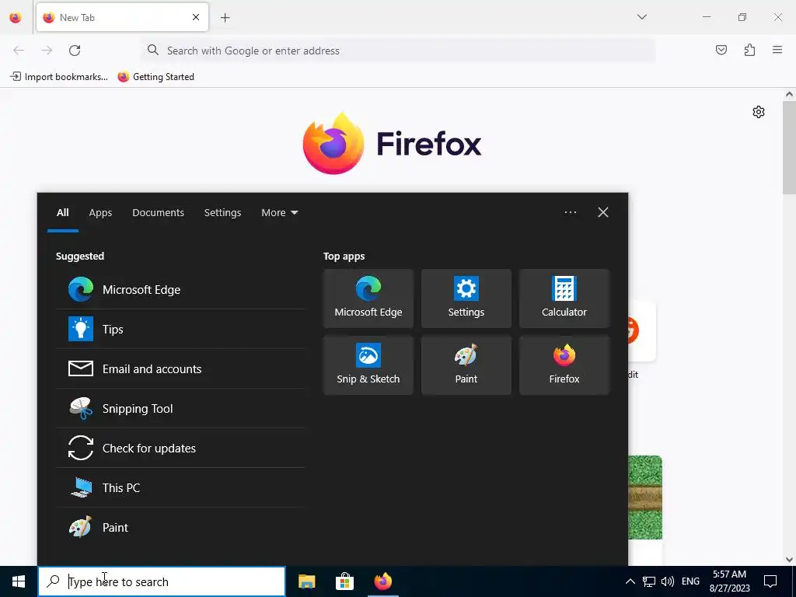Expand the More dropdown in search panel

point(279,213)
